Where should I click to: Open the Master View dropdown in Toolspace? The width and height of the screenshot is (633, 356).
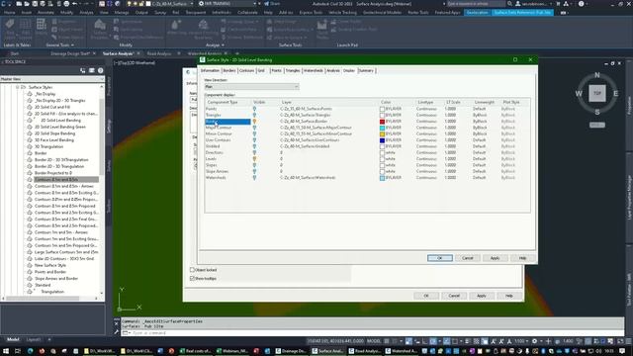(x=52, y=79)
